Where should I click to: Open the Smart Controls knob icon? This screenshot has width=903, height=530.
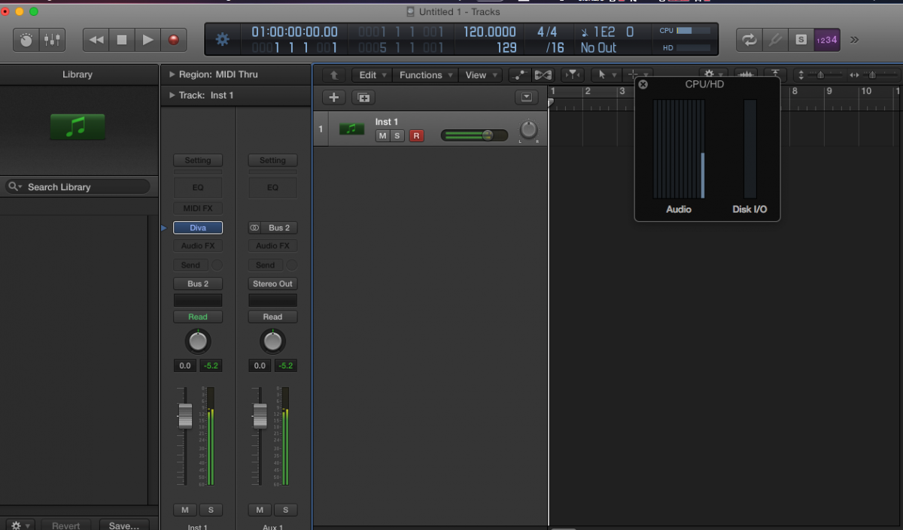(26, 40)
